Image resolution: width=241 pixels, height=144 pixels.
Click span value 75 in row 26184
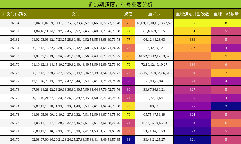coord(129,23)
